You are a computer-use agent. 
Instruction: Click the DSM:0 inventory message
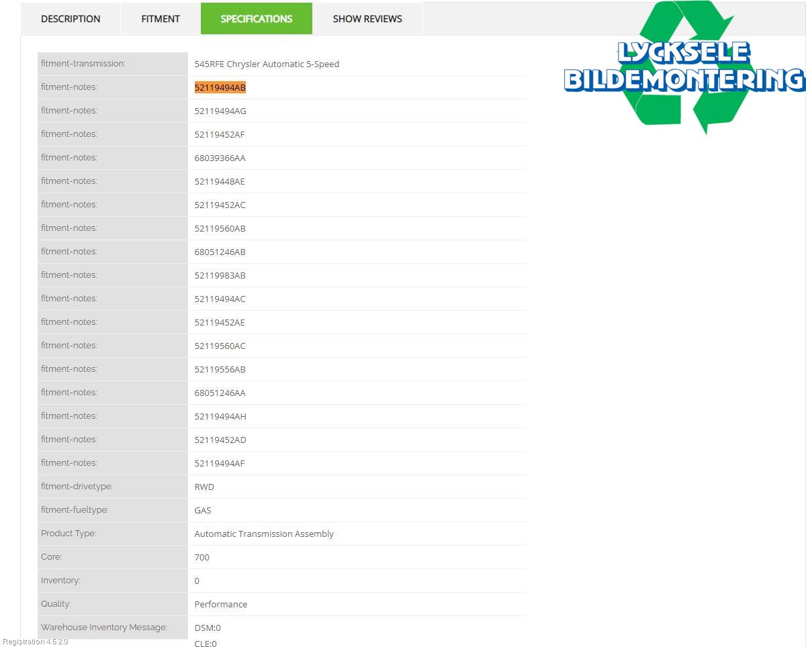pyautogui.click(x=208, y=628)
